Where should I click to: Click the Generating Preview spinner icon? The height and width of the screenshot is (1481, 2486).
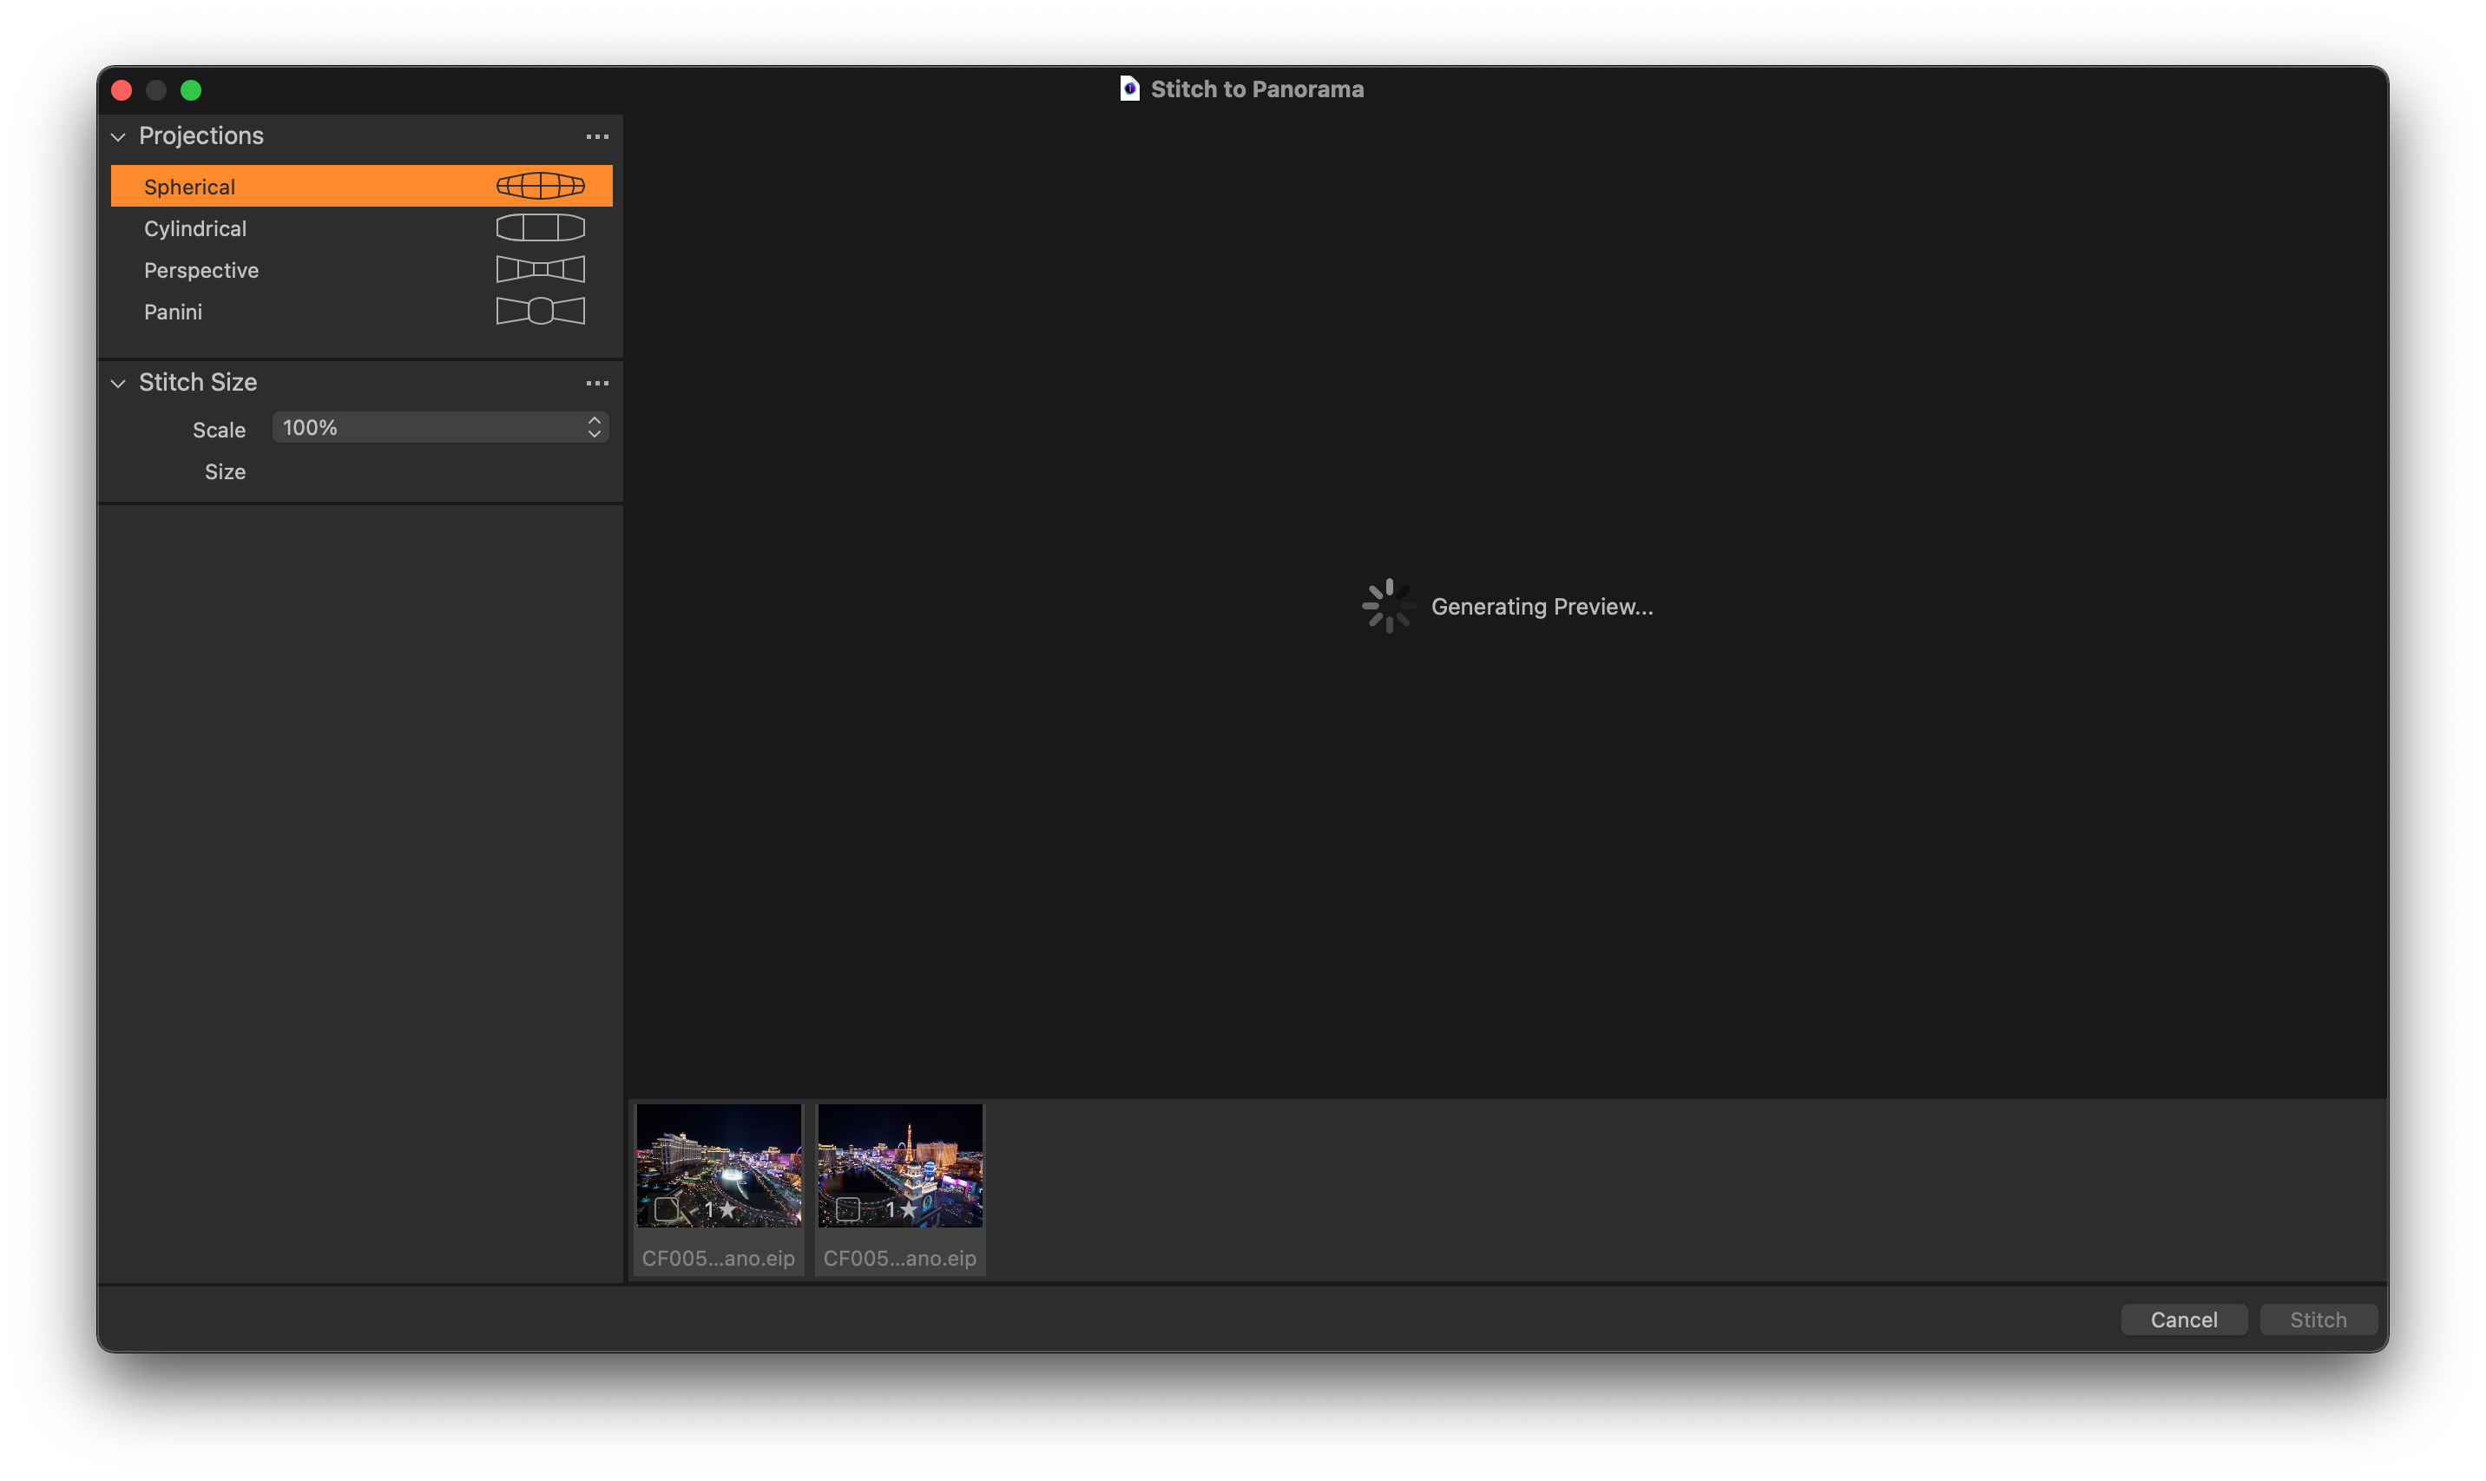click(x=1389, y=606)
